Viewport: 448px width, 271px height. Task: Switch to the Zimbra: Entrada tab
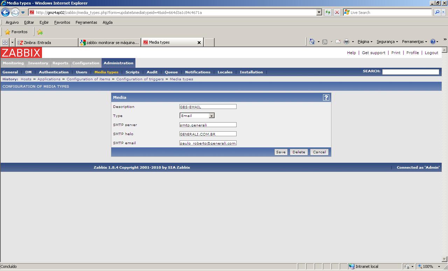coord(47,43)
